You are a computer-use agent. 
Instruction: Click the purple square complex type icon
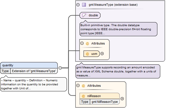[84, 5]
